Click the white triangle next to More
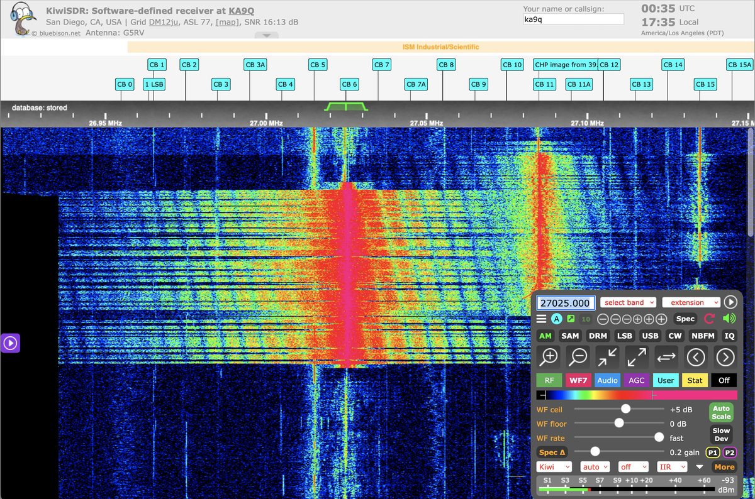 click(700, 467)
